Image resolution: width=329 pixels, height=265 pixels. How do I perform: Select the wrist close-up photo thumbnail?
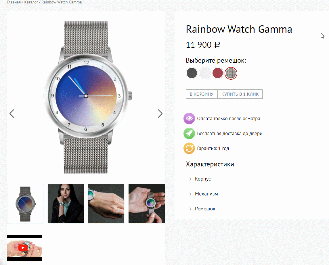coord(106,204)
